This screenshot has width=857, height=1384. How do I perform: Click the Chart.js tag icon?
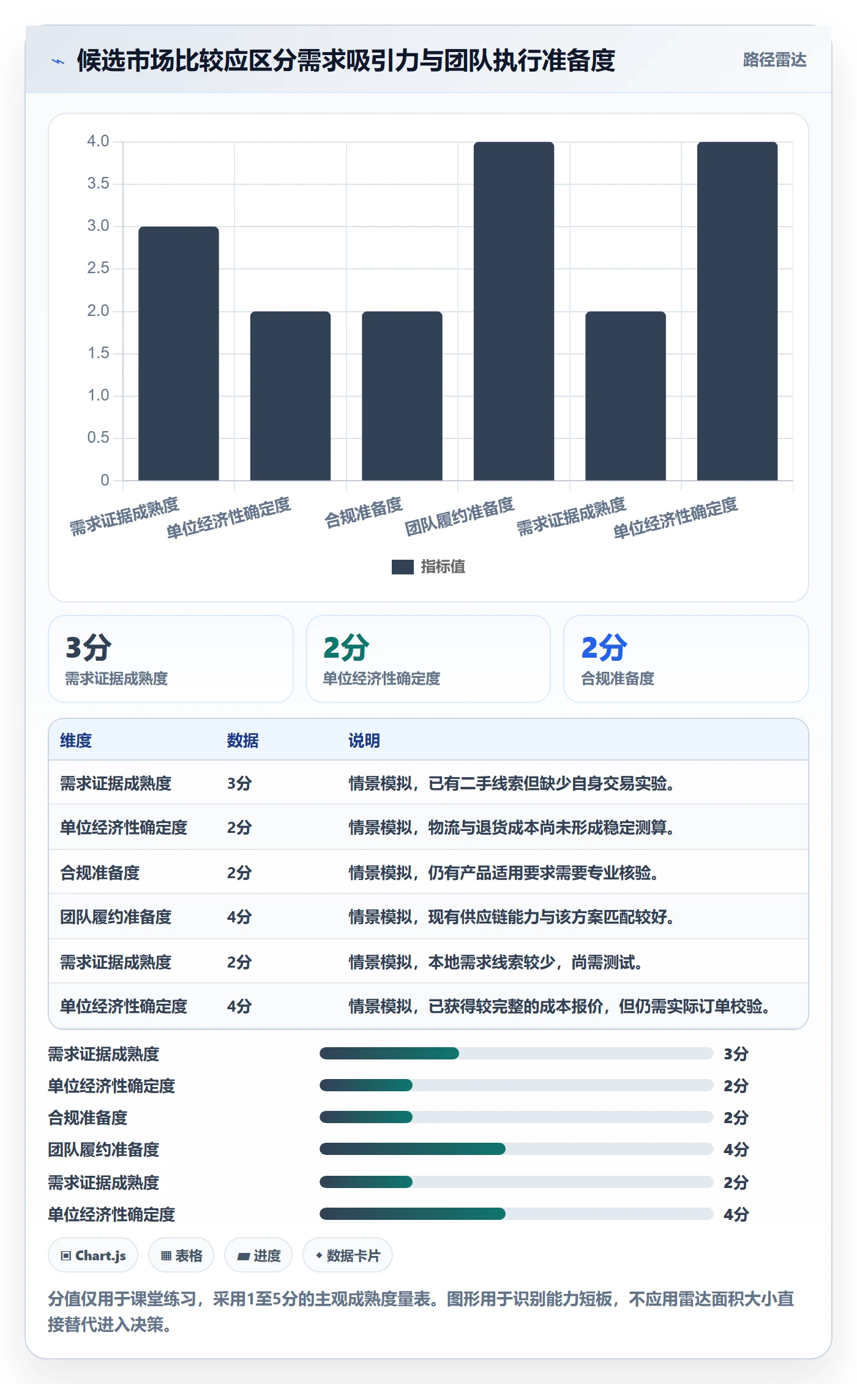(x=66, y=1256)
